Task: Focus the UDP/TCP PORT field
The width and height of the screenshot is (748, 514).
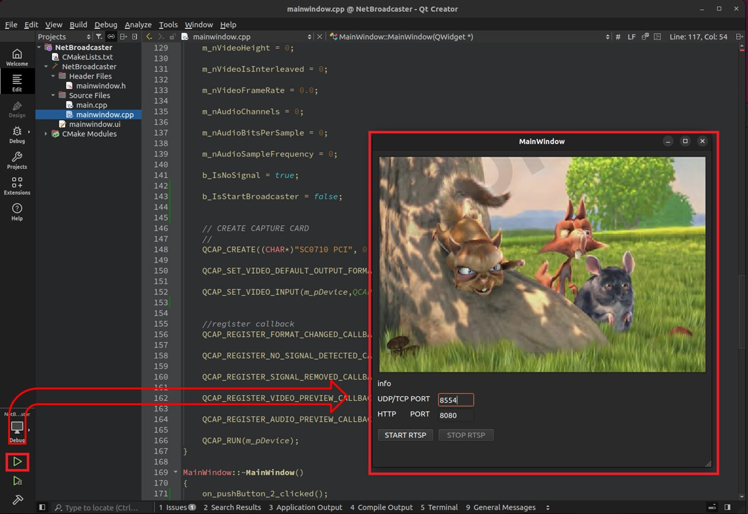Action: point(455,400)
